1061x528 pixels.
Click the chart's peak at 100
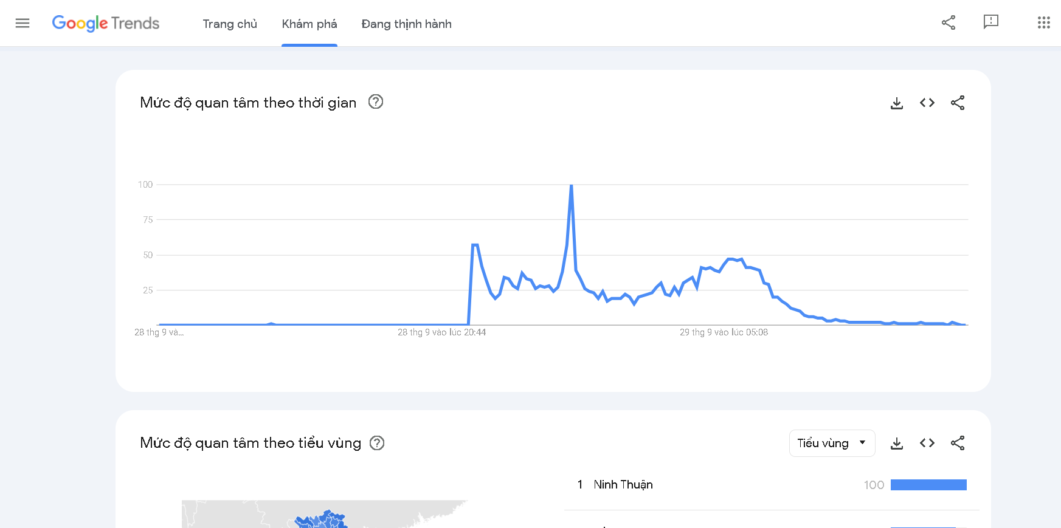(x=572, y=185)
